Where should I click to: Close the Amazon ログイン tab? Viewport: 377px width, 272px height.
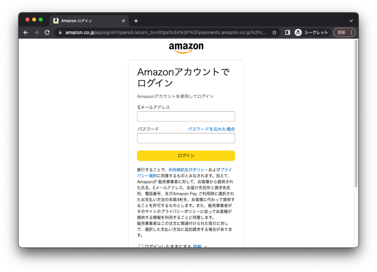(123, 21)
